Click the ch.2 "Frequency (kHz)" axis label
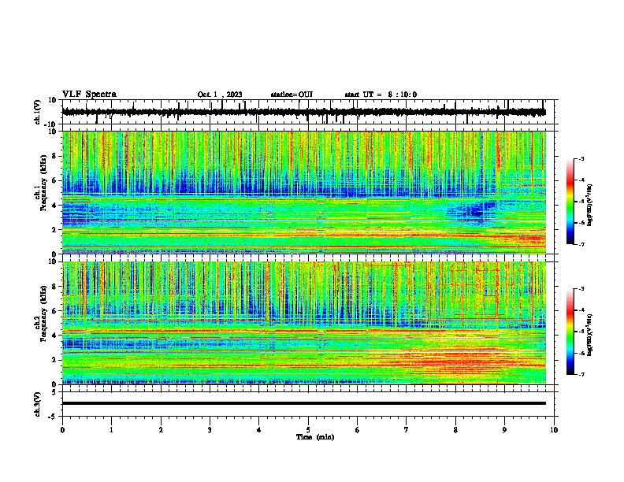Viewport: 624px width, 482px height. click(x=43, y=313)
